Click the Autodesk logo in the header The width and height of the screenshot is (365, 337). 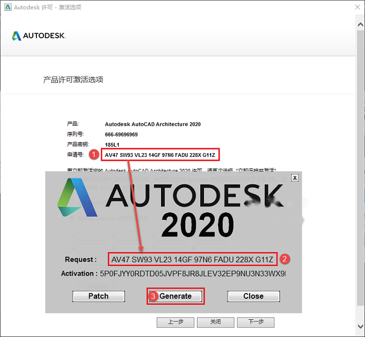[39, 35]
